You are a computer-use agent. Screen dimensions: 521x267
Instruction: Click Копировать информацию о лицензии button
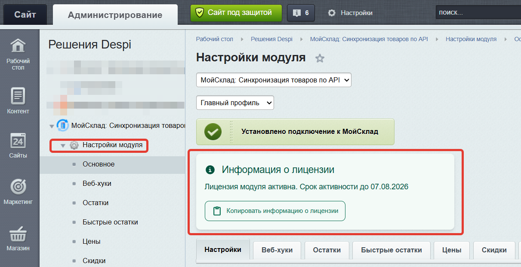(275, 211)
